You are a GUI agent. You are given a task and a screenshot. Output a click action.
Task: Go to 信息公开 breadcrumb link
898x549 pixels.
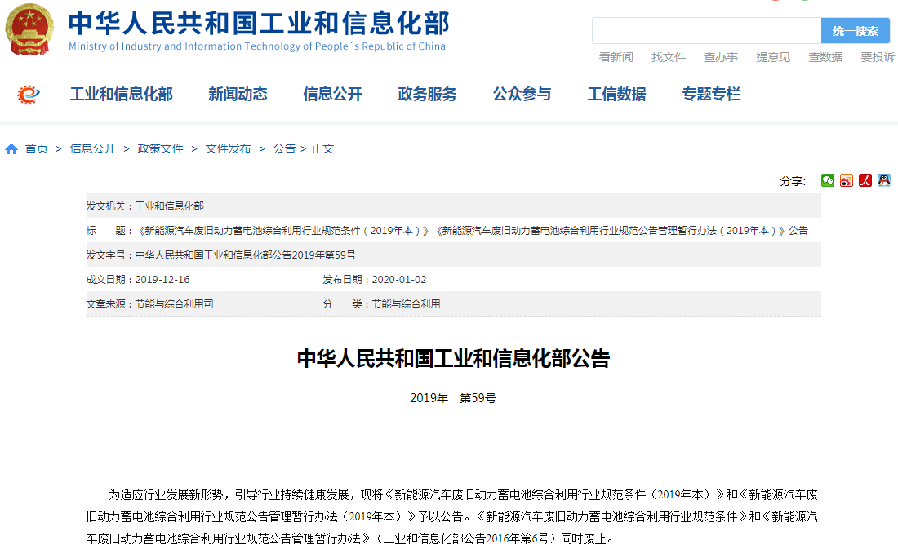(x=93, y=148)
